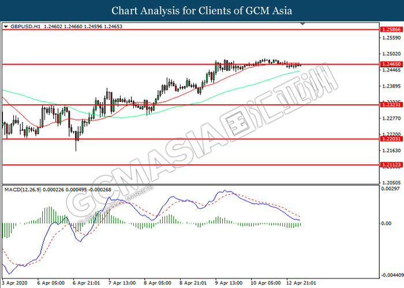
Task: Click the 9 Apr 13:00 time label
Action: pyautogui.click(x=229, y=283)
